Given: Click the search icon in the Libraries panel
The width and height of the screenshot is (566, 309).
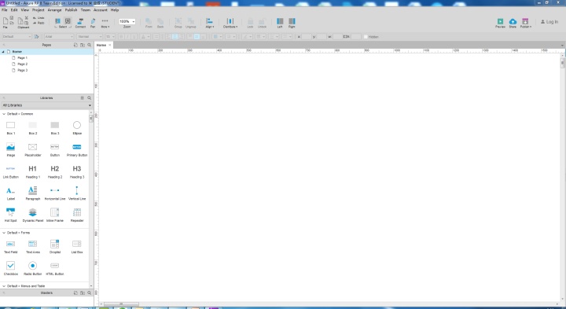Looking at the screenshot, I should point(89,97).
